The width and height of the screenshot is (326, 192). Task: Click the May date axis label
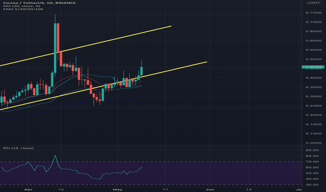point(118,189)
